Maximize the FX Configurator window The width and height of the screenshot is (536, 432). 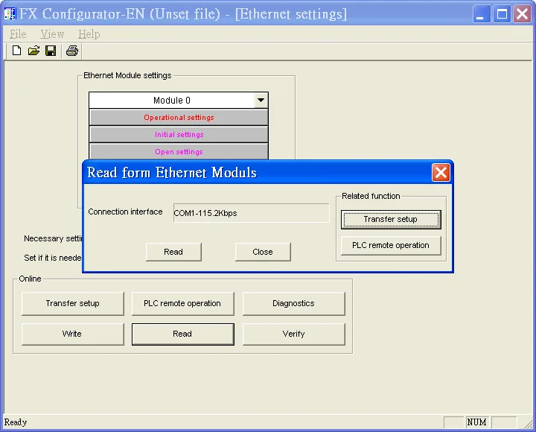502,14
